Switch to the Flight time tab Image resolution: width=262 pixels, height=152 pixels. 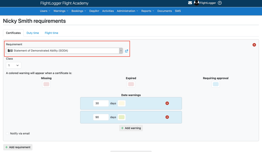(x=52, y=33)
